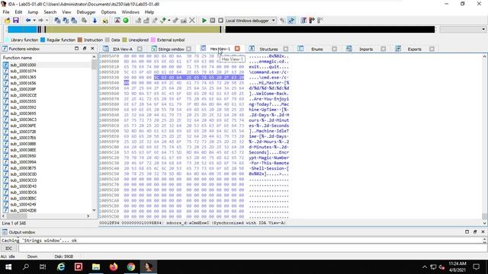The width and height of the screenshot is (488, 274).
Task: Open the Options menu
Action: [x=108, y=12]
